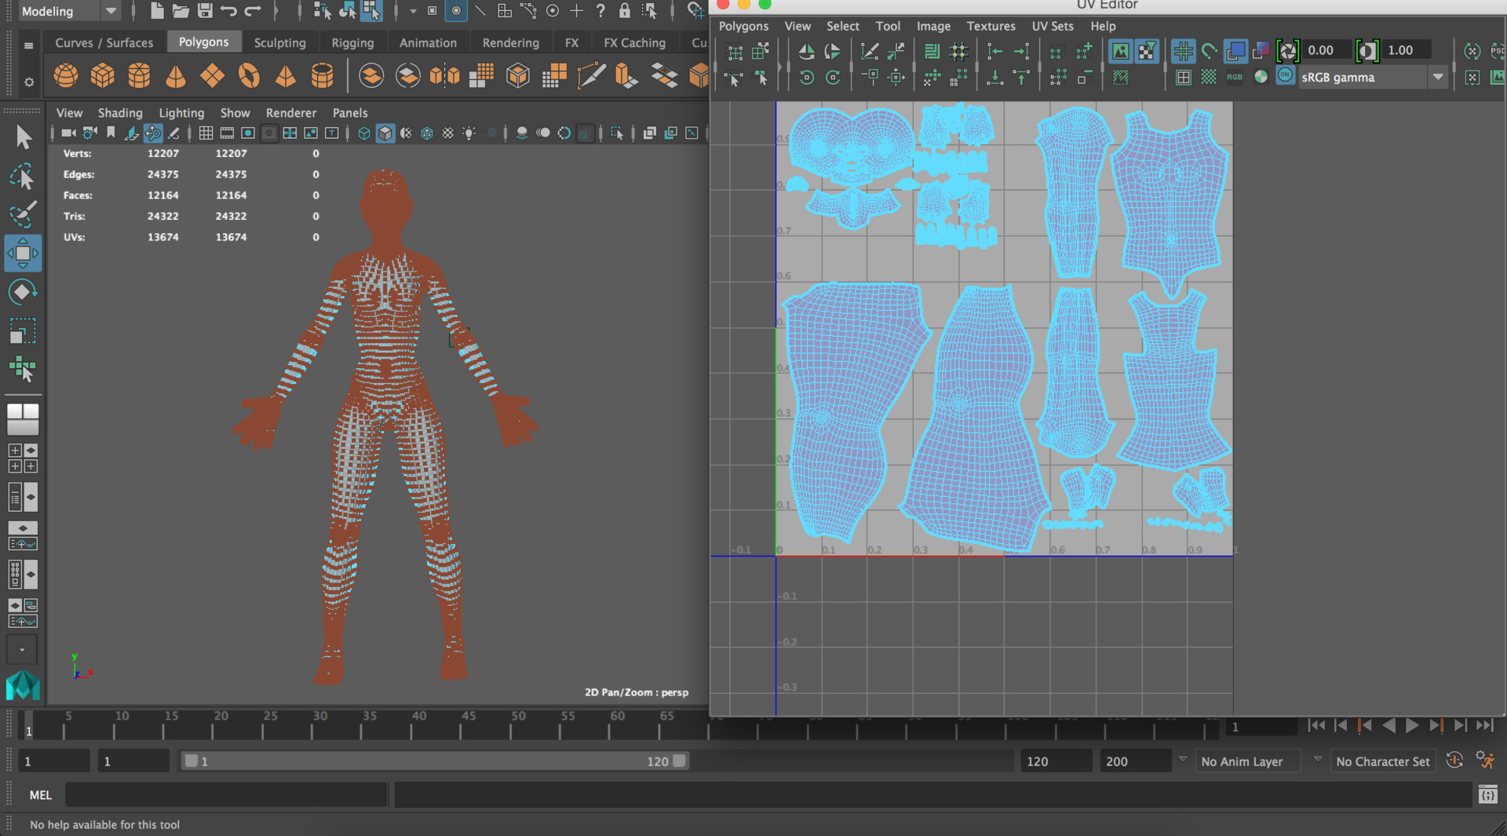Select the Move tool in the toolbox
Image resolution: width=1507 pixels, height=836 pixels.
point(24,253)
